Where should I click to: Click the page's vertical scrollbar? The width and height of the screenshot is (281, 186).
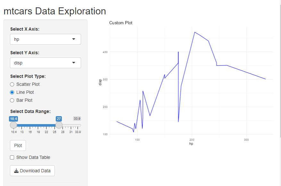pyautogui.click(x=280, y=64)
